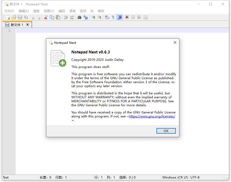Click the Open file folder icon
The image size is (231, 182).
coord(14,18)
